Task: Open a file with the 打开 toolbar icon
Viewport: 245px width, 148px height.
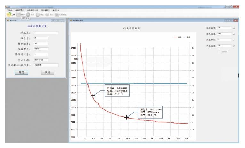Action: tap(9, 14)
